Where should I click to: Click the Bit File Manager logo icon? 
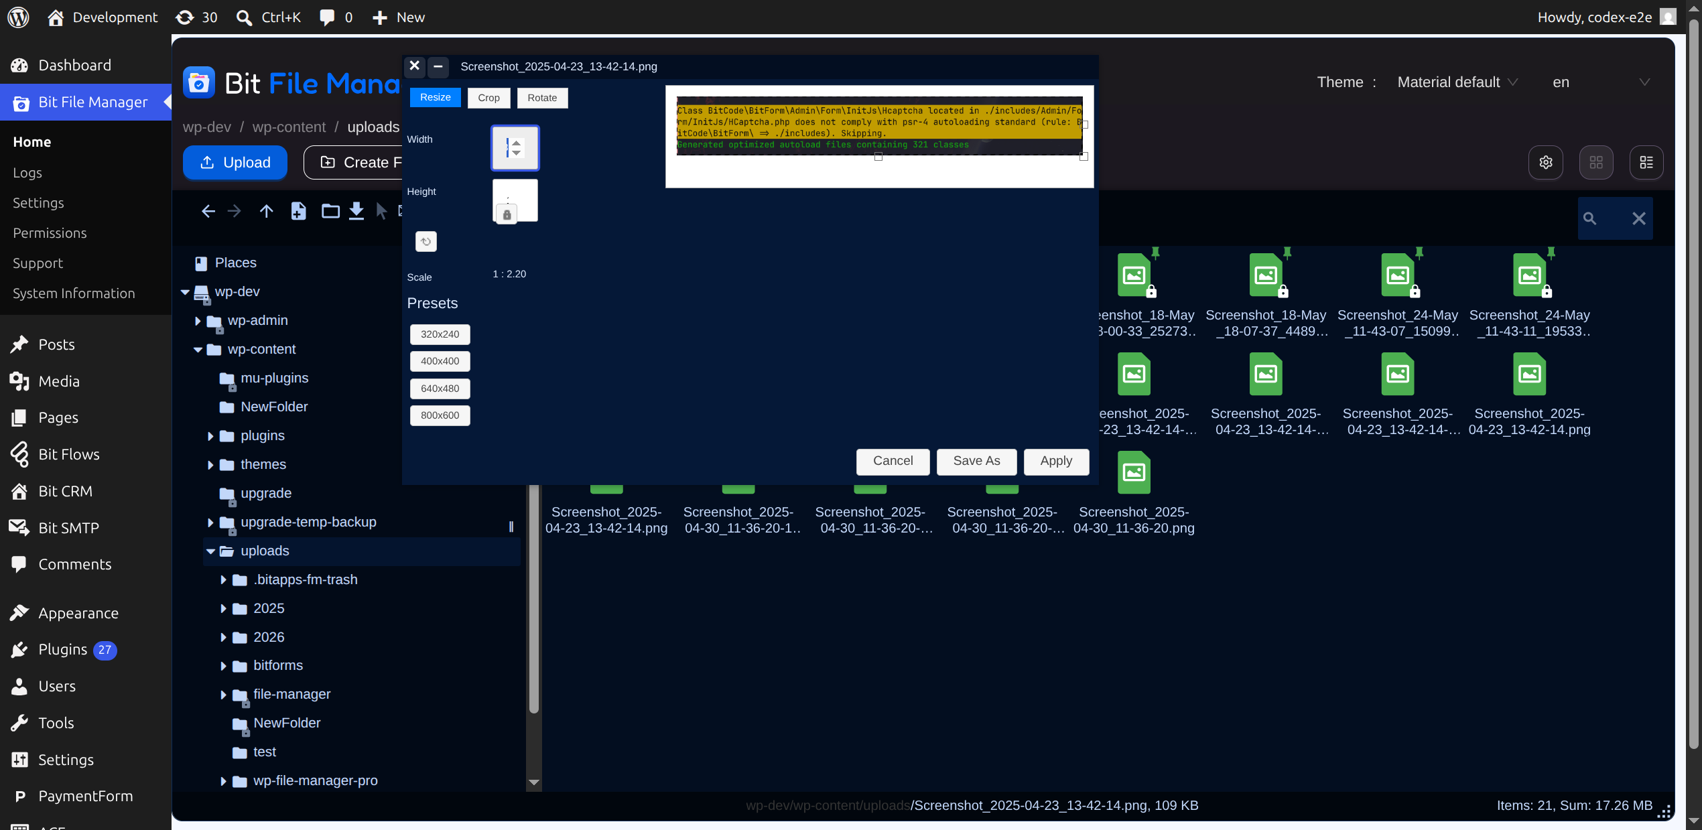coord(199,83)
